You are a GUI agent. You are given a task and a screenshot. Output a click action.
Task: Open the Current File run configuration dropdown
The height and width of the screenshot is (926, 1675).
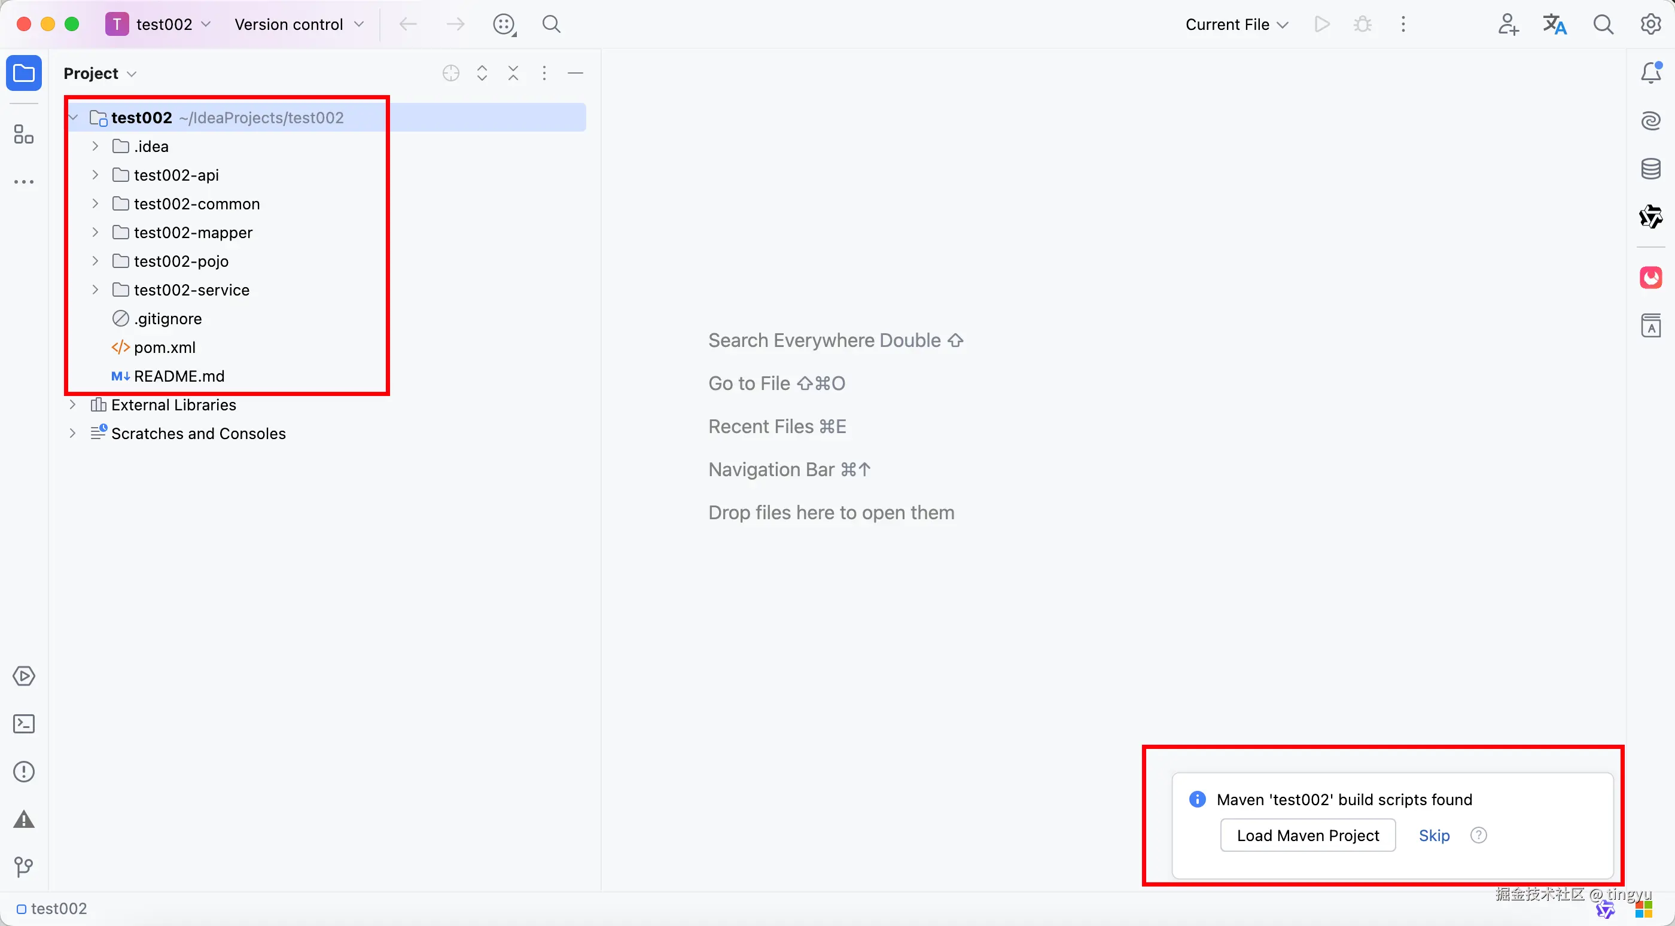tap(1235, 25)
